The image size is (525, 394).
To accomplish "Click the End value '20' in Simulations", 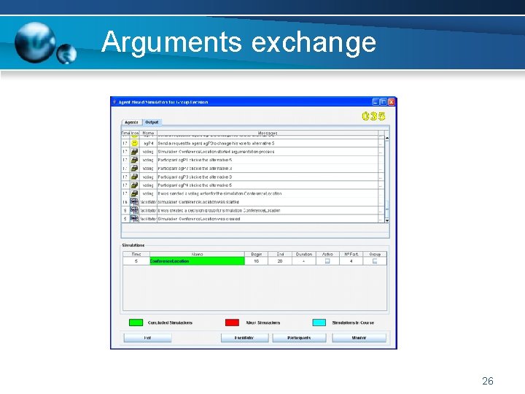I will tap(280, 261).
